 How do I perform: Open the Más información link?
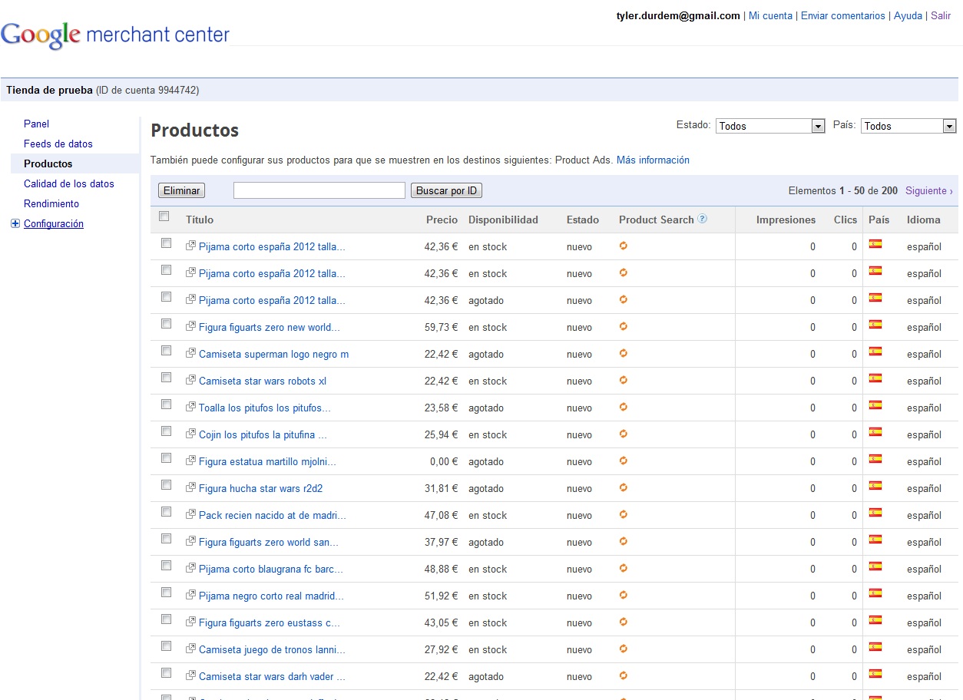pyautogui.click(x=653, y=160)
